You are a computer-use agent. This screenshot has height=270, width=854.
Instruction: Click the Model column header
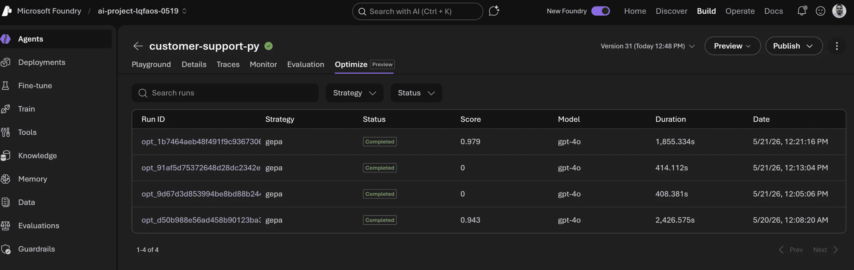coord(569,119)
